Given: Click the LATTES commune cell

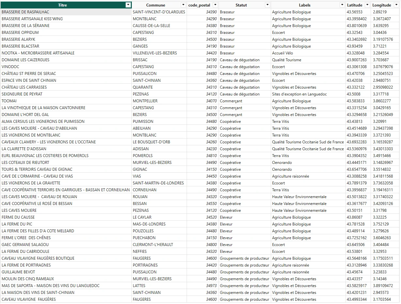Looking at the screenshot, I should (x=139, y=286).
